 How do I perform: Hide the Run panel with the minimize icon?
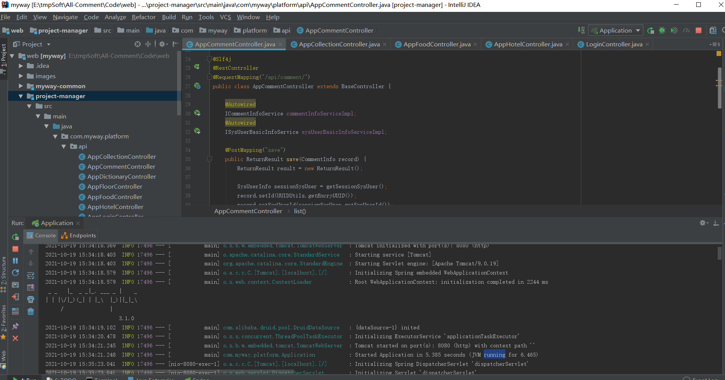(x=716, y=223)
